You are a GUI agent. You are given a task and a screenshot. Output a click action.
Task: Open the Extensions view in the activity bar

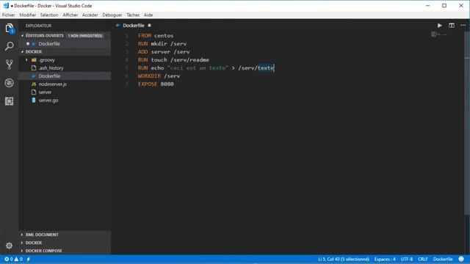10,101
